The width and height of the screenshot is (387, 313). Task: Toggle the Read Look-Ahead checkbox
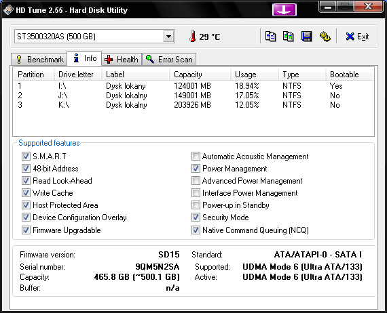click(x=26, y=180)
